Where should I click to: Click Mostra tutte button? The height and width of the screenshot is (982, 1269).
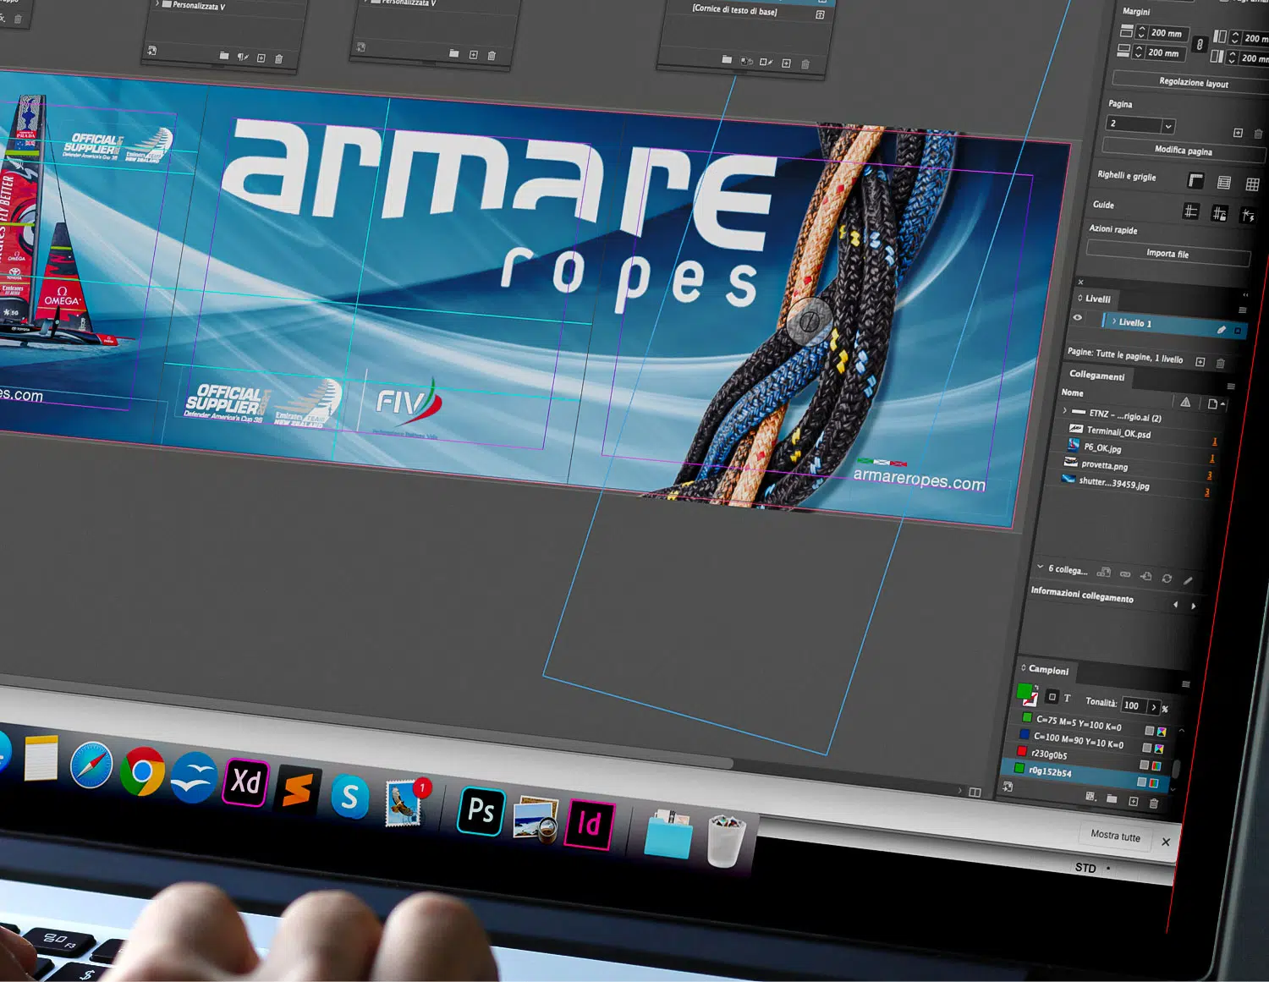1115,836
